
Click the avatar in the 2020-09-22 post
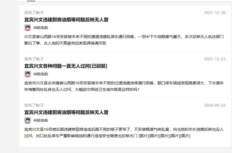(28, 120)
